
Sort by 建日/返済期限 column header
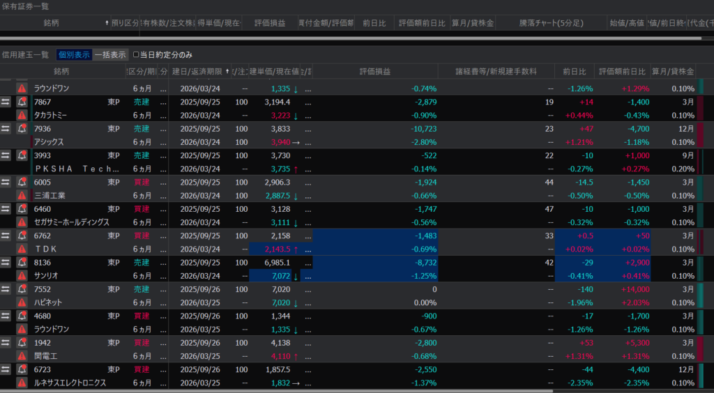[x=197, y=72]
